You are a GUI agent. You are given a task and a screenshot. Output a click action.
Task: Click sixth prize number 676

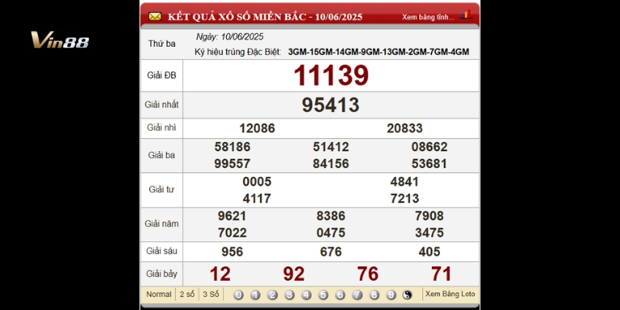pyautogui.click(x=331, y=252)
